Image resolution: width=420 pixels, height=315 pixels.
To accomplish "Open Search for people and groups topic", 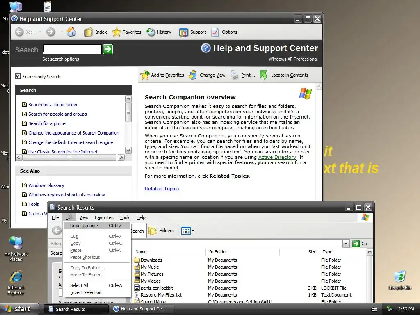I will (57, 114).
